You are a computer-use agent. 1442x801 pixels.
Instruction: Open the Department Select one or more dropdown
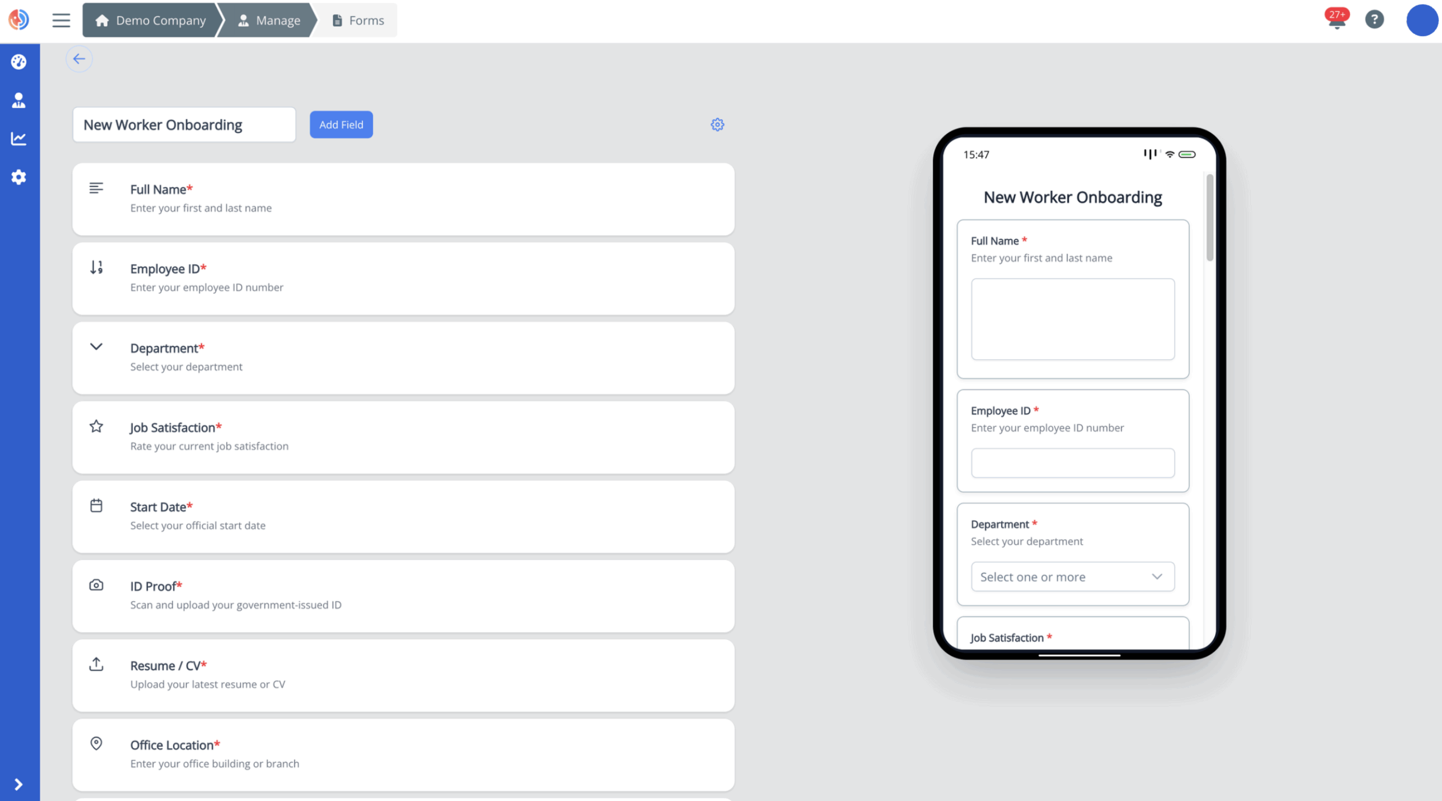point(1071,576)
